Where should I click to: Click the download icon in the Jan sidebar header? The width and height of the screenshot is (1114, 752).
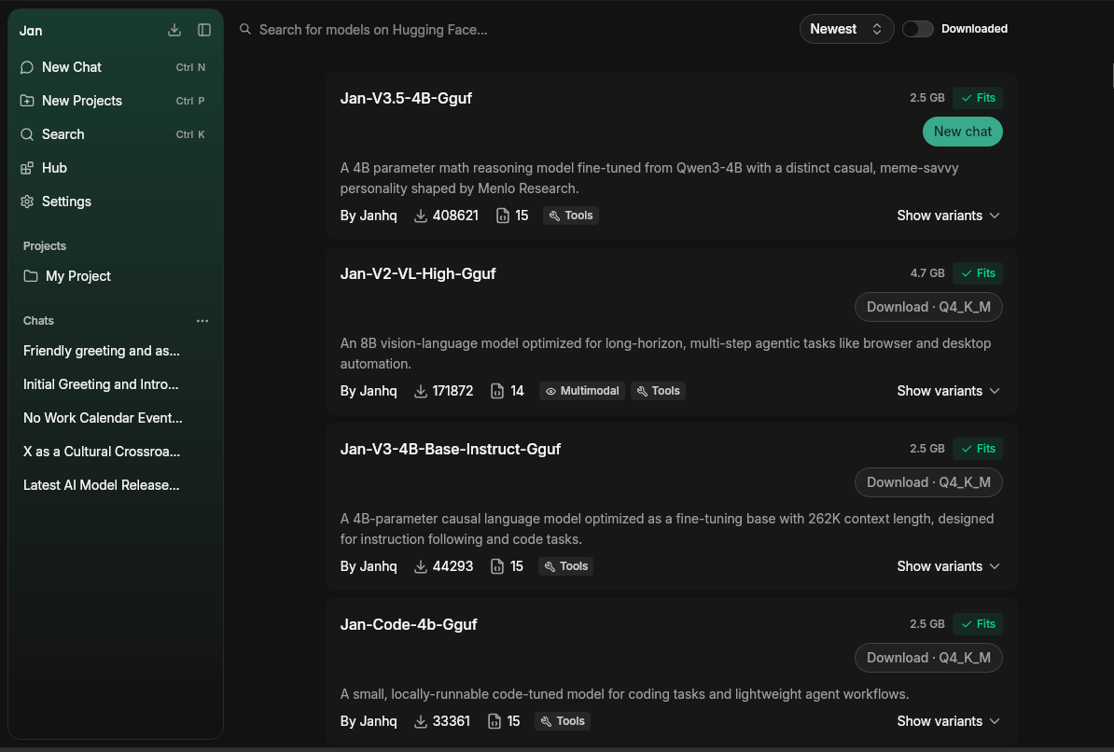174,30
